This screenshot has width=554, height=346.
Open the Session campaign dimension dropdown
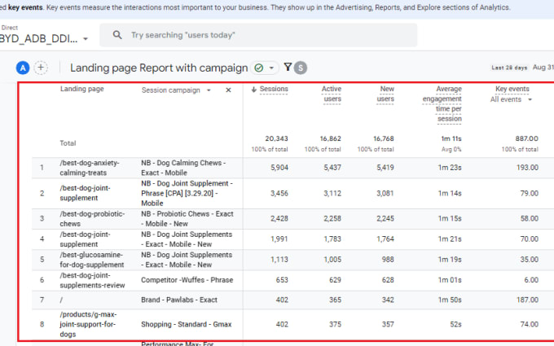209,90
